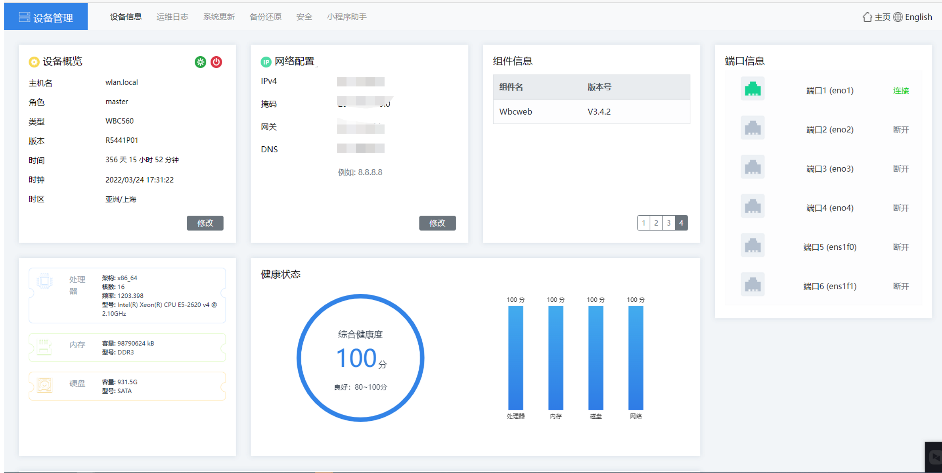Click the red power shutdown icon
Image resolution: width=942 pixels, height=473 pixels.
click(x=216, y=62)
